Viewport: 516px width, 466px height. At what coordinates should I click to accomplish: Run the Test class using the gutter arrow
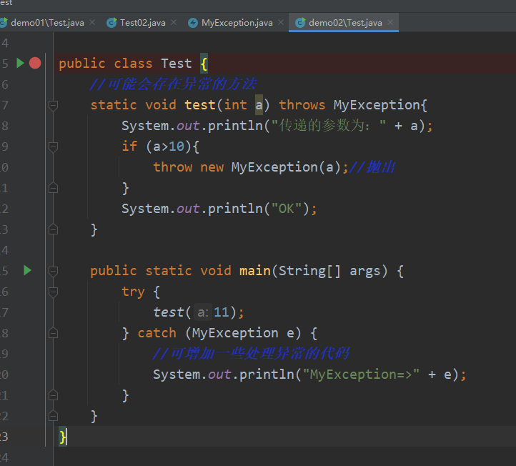21,63
